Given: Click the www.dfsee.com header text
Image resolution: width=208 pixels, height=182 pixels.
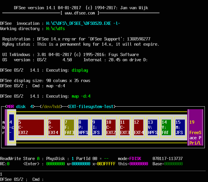Looking at the screenshot, I should point(80,13).
